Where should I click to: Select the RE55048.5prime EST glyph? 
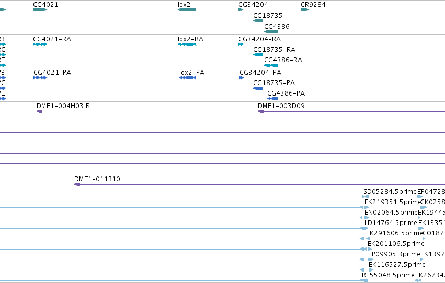[364, 280]
